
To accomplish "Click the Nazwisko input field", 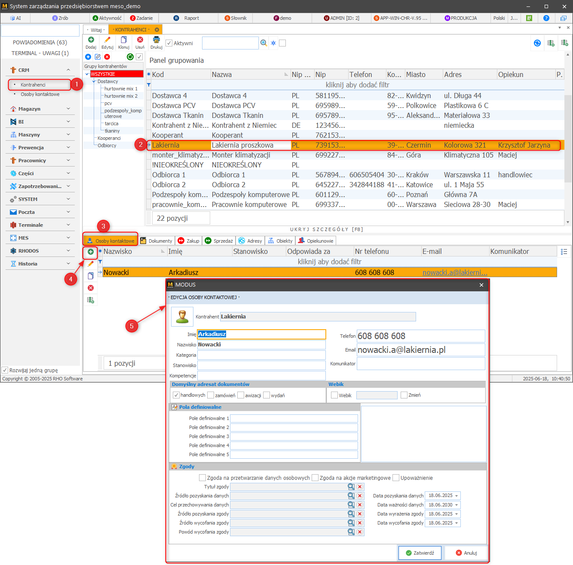I will pyautogui.click(x=261, y=345).
